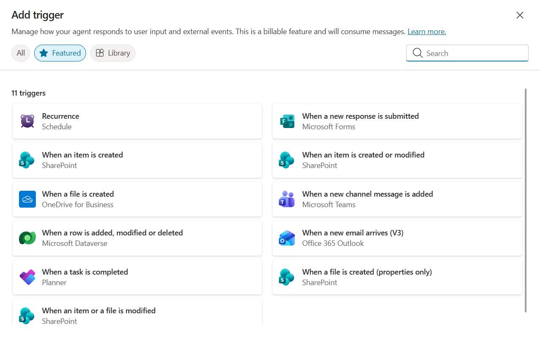Switch to the Library filter
Image resolution: width=540 pixels, height=339 pixels.
coord(113,53)
